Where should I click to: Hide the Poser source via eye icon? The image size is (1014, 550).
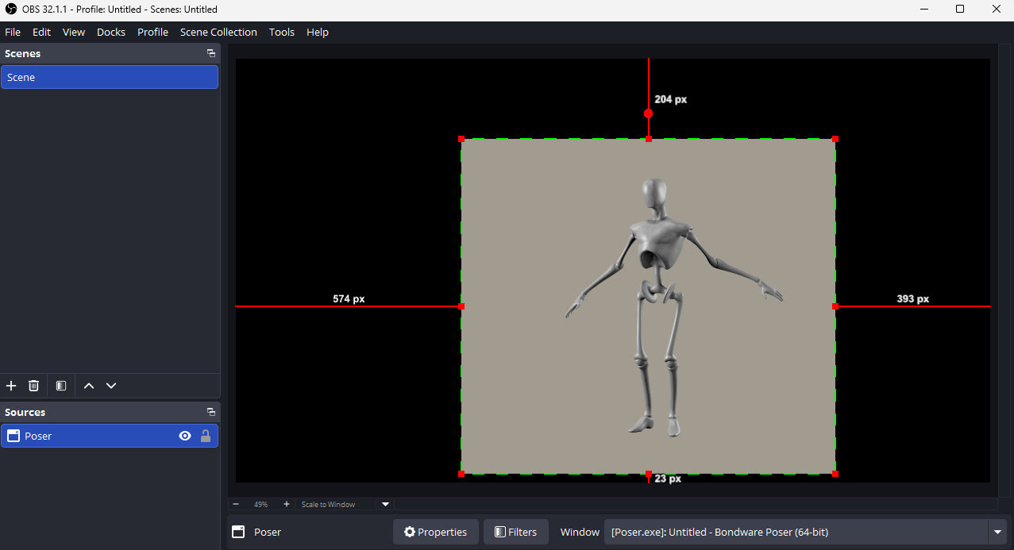coord(185,436)
